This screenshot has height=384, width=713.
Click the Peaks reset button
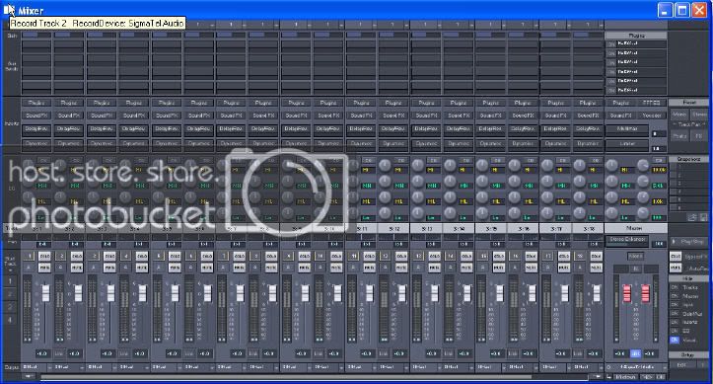coord(678,135)
